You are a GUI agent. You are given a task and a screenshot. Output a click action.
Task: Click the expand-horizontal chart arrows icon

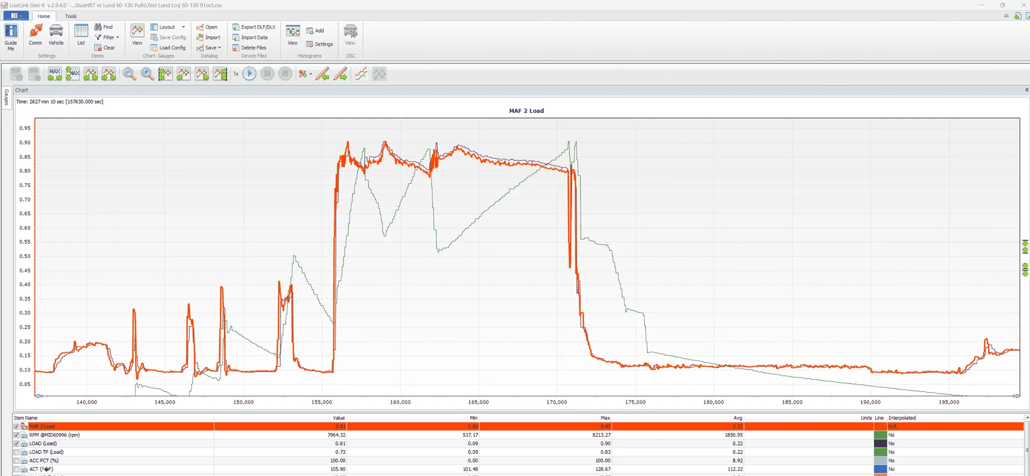91,74
